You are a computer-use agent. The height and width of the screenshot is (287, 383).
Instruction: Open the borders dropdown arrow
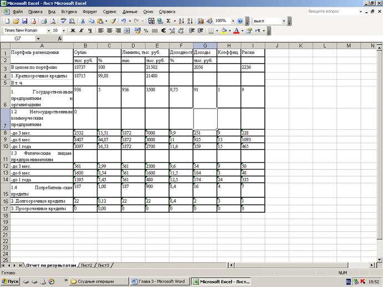point(217,30)
